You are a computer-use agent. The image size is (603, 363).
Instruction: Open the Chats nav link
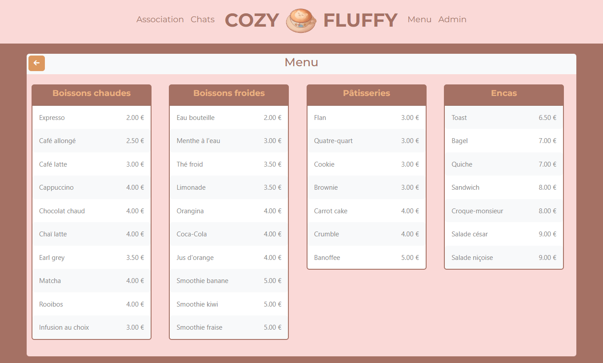[x=203, y=20]
